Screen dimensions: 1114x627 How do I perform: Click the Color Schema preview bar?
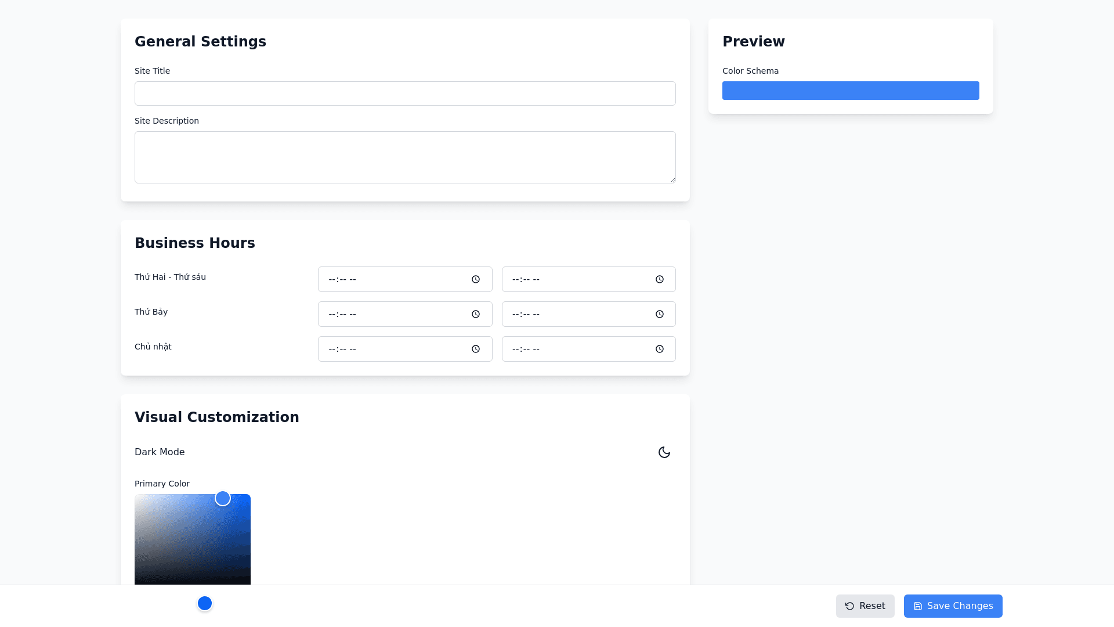[851, 91]
